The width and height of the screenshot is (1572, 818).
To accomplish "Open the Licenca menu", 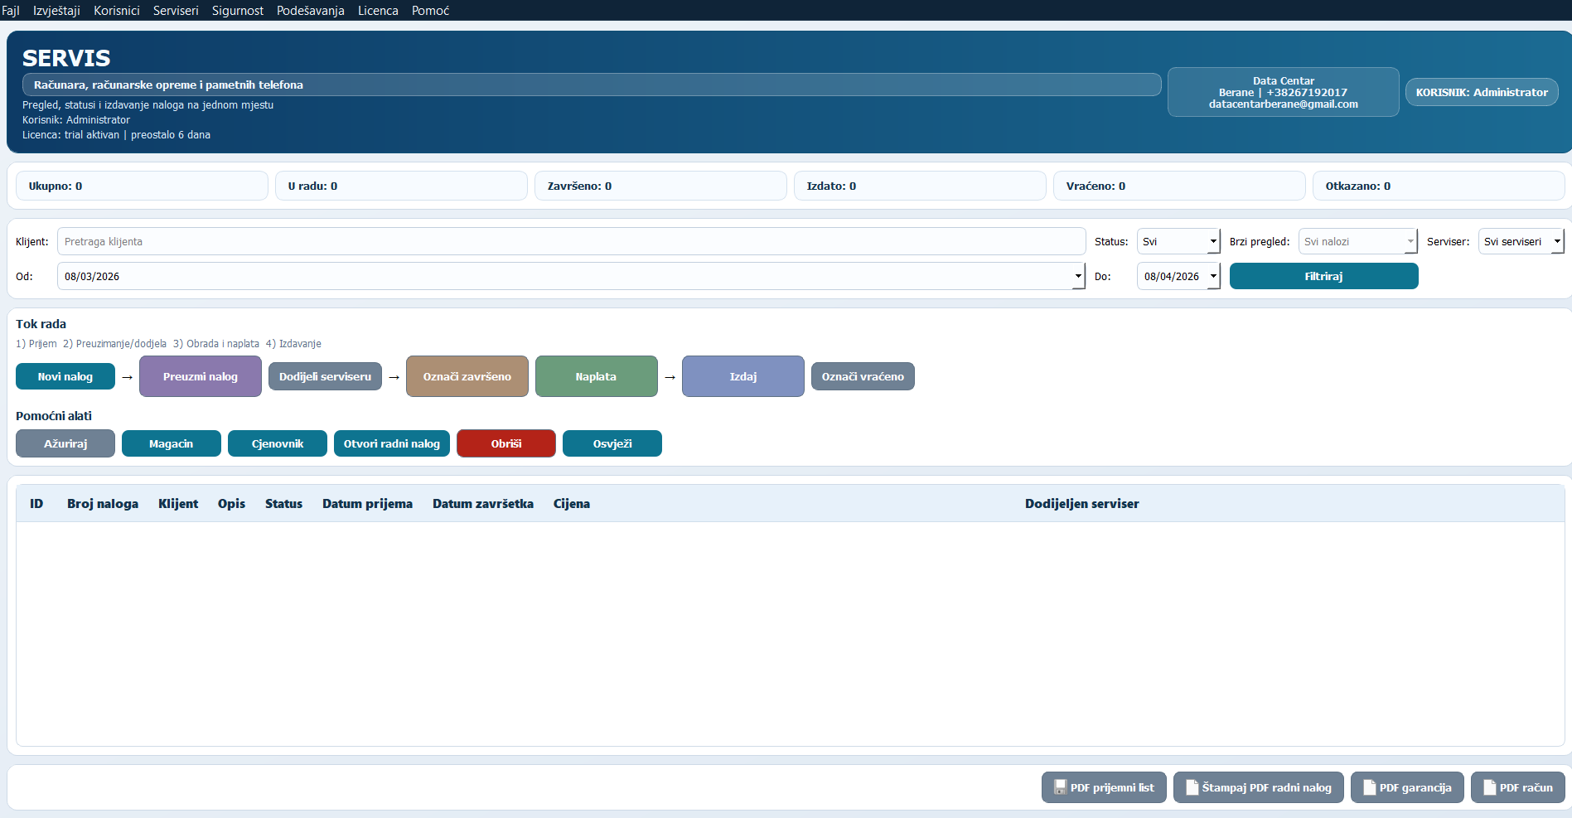I will click(x=378, y=11).
